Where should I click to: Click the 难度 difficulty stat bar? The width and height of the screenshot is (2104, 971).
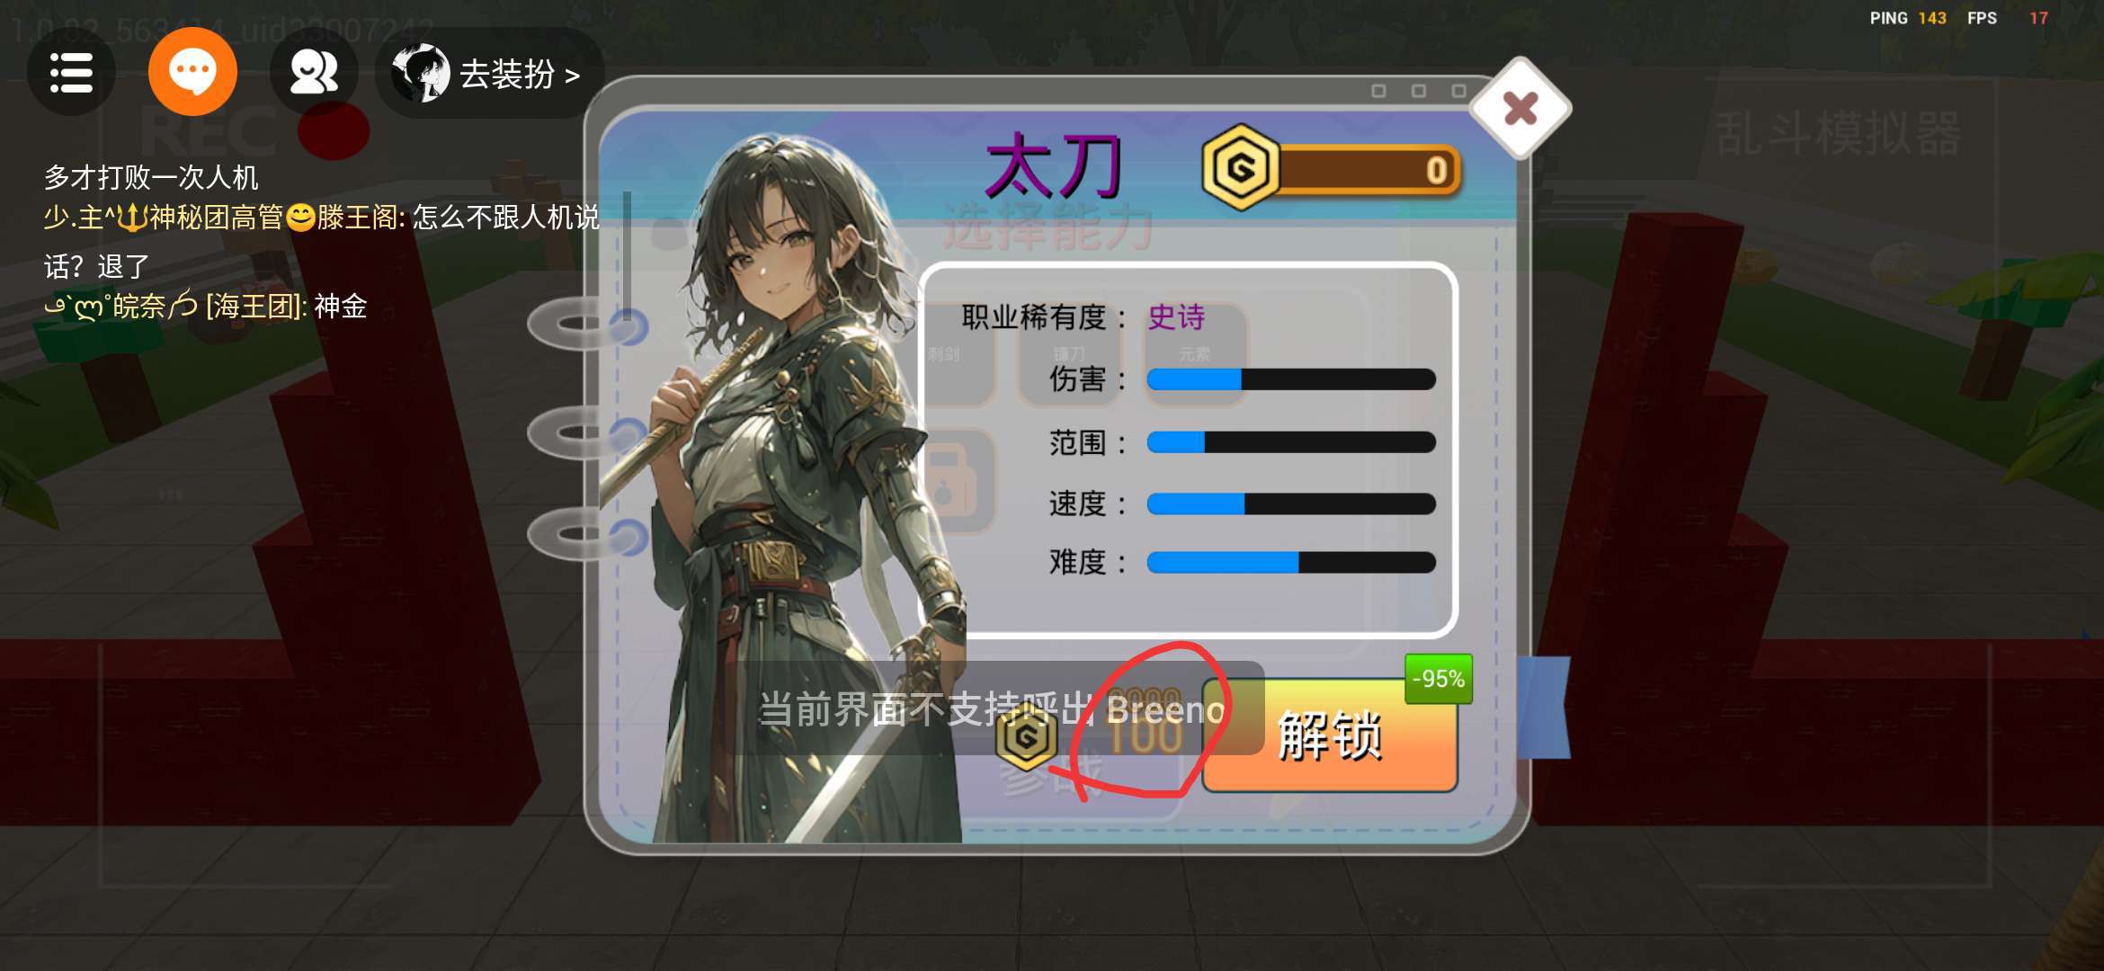pyautogui.click(x=1291, y=563)
